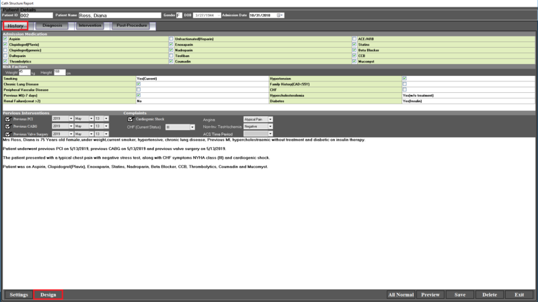Toggle the Aspirin medication checkbox
The image size is (538, 302).
pos(6,39)
